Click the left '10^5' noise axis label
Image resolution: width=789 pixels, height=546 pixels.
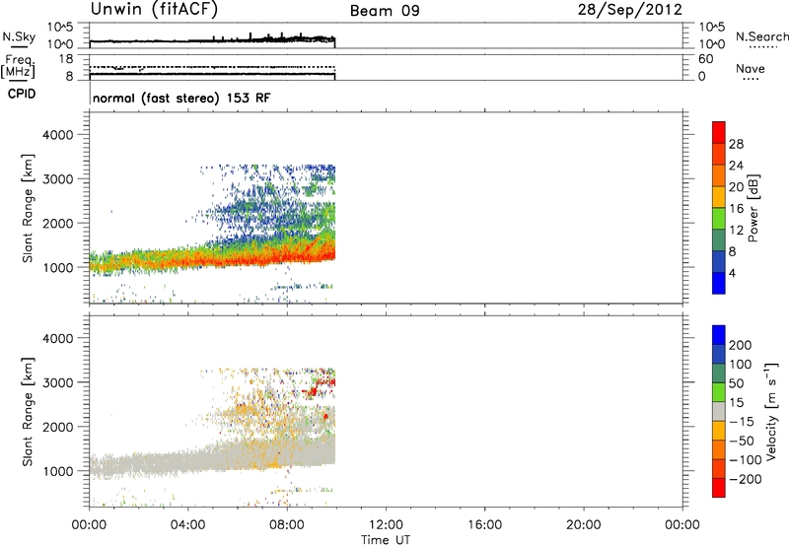coord(60,27)
